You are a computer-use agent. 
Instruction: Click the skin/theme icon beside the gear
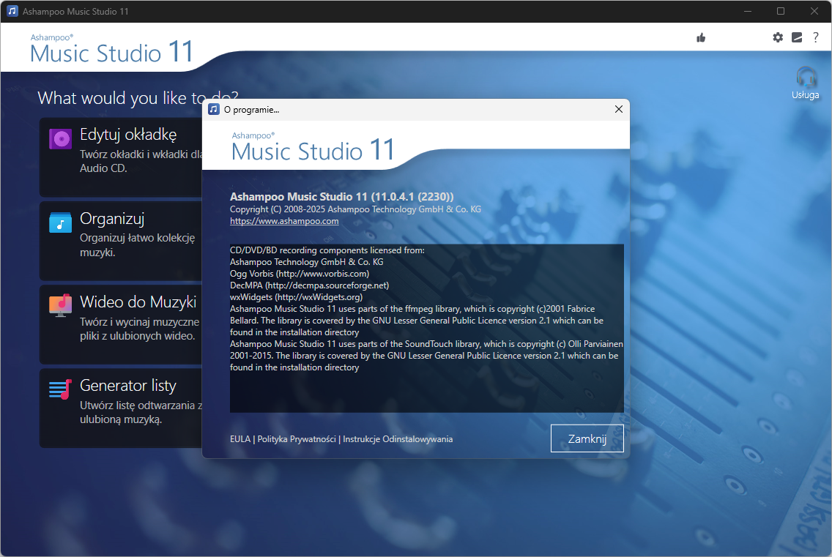click(x=796, y=37)
